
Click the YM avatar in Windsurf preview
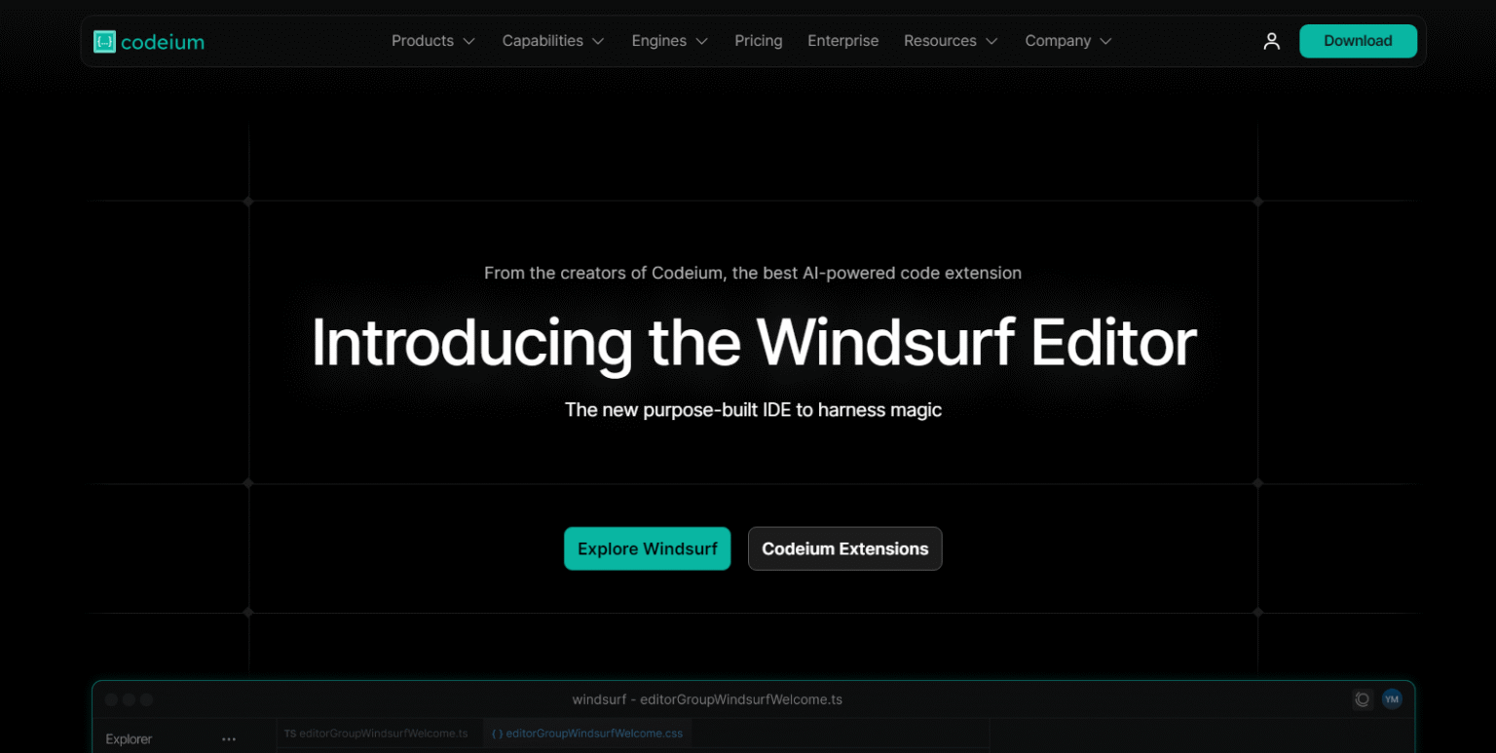point(1392,699)
